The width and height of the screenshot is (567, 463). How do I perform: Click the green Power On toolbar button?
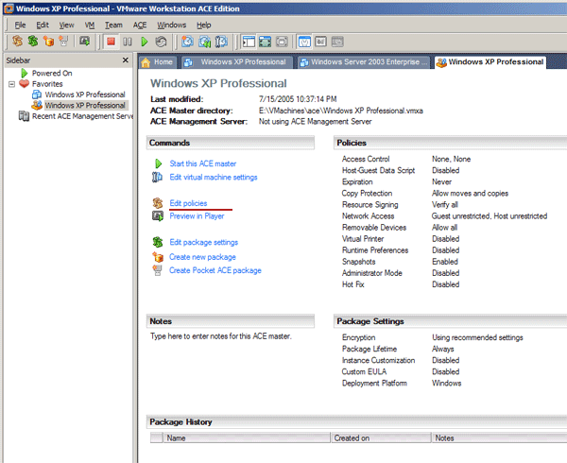tap(145, 42)
